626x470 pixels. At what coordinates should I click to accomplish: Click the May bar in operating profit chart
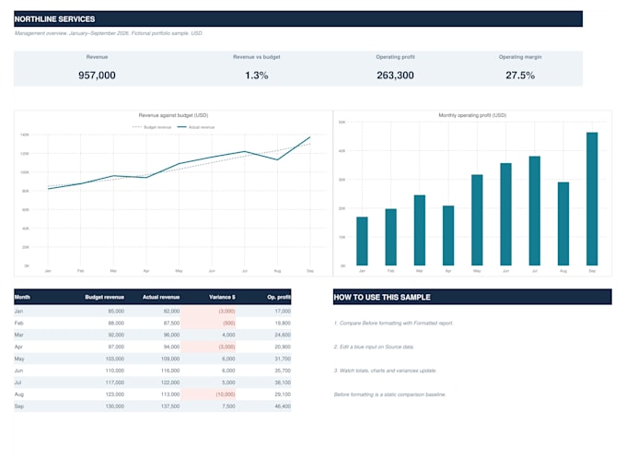tap(477, 220)
